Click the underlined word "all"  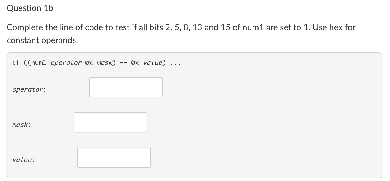pyautogui.click(x=143, y=27)
